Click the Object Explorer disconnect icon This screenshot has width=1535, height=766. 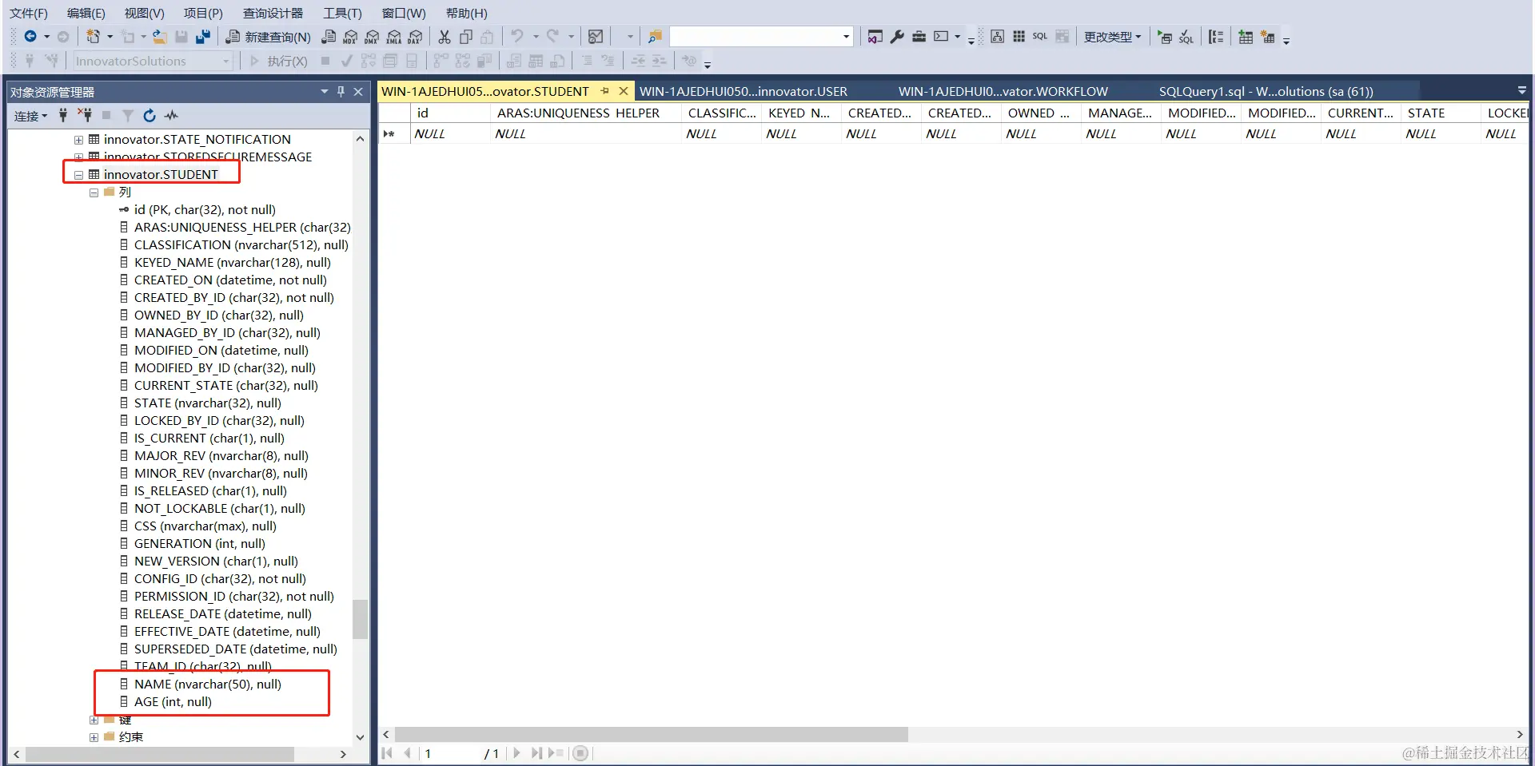[x=85, y=116]
